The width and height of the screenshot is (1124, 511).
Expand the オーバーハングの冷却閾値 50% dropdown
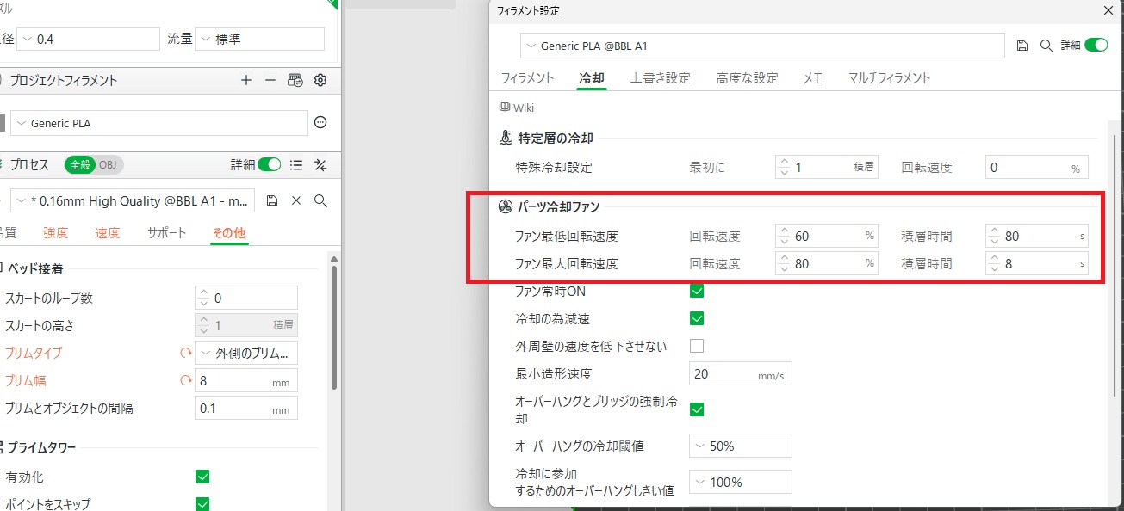point(741,446)
